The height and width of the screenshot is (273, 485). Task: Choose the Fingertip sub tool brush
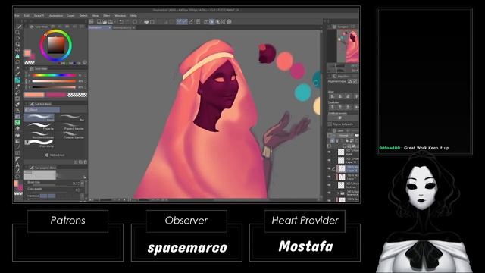(40, 126)
